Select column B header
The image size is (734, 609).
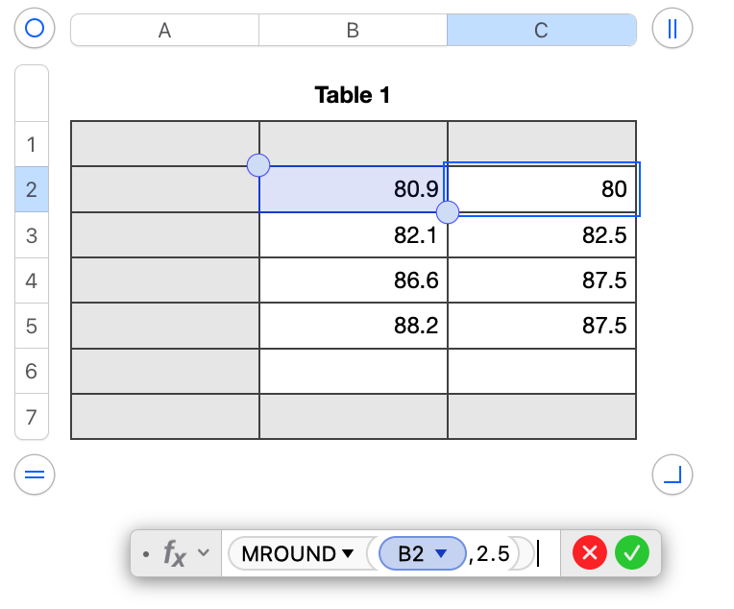tap(353, 30)
